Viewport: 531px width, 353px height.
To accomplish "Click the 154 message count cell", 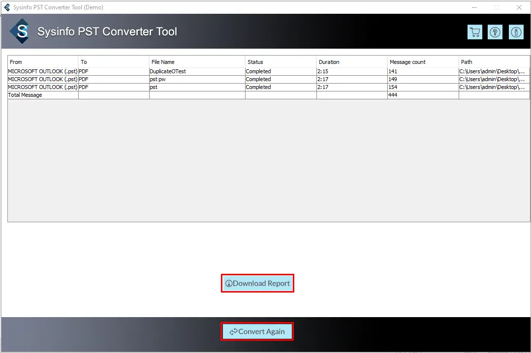I will [x=394, y=87].
